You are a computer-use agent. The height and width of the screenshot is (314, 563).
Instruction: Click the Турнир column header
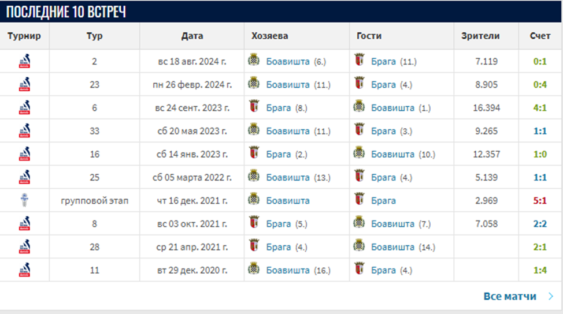coord(24,36)
